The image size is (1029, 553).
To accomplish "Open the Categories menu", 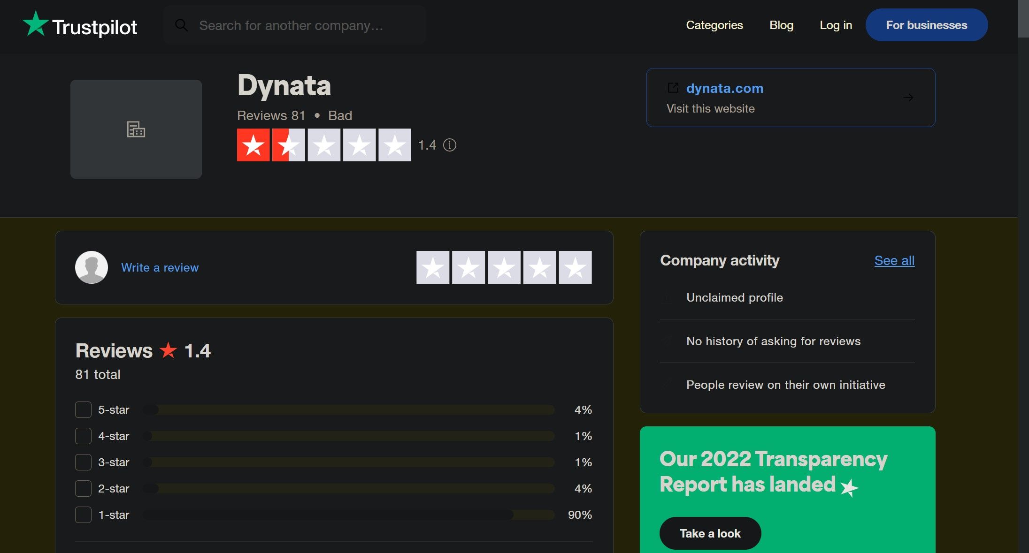I will pyautogui.click(x=714, y=25).
